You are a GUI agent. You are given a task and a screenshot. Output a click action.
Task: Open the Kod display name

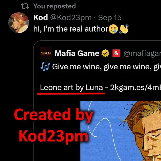41,18
